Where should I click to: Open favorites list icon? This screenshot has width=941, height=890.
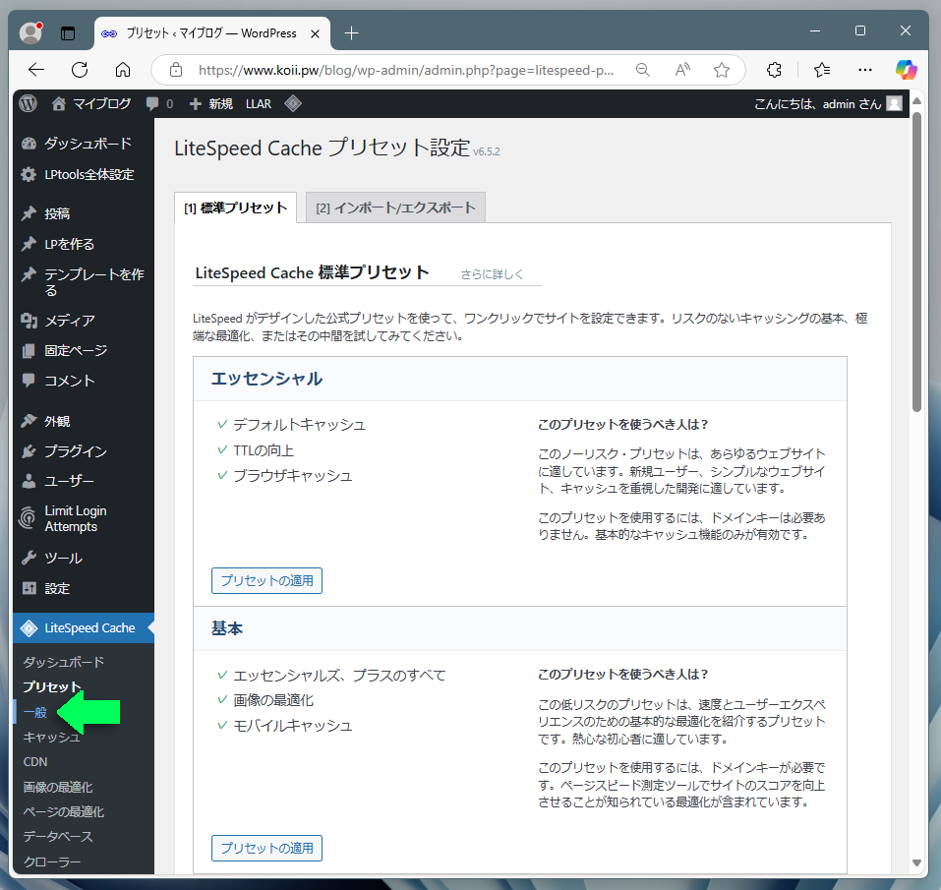click(x=822, y=70)
